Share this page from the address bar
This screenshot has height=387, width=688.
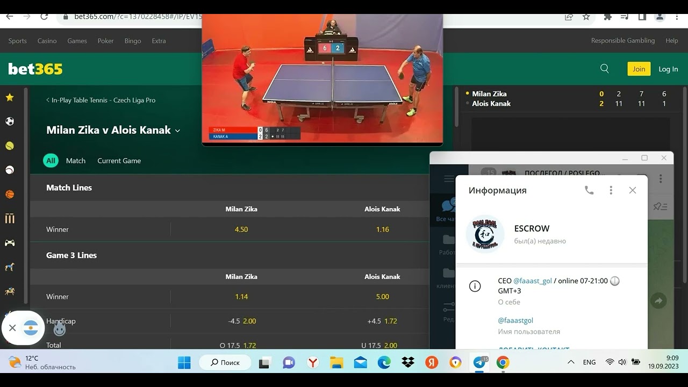tap(569, 17)
